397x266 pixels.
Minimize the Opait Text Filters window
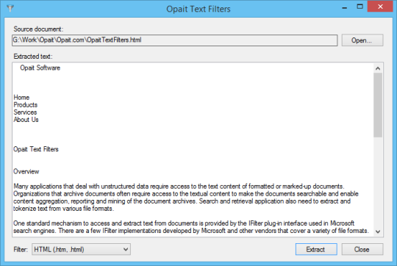[344, 8]
